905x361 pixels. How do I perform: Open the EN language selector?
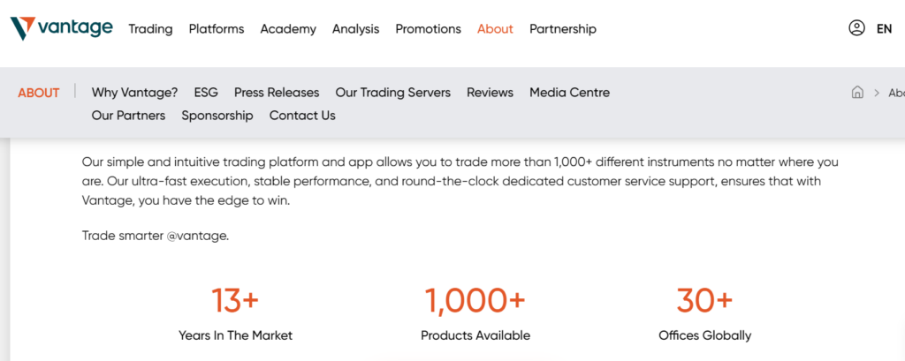[x=884, y=28]
